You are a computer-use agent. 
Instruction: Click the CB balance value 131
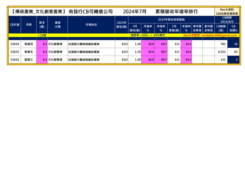coord(221,60)
